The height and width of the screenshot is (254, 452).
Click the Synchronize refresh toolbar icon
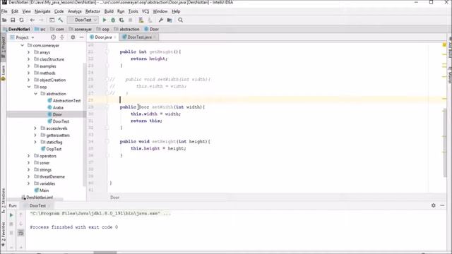coord(22,20)
